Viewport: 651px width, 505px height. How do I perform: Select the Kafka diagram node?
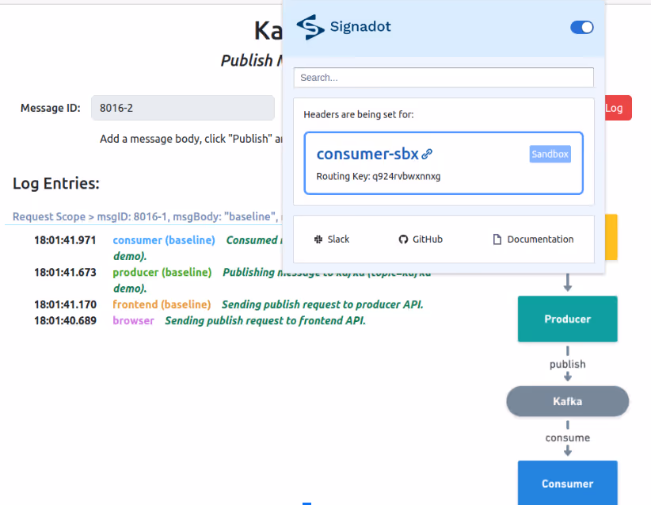coord(568,401)
